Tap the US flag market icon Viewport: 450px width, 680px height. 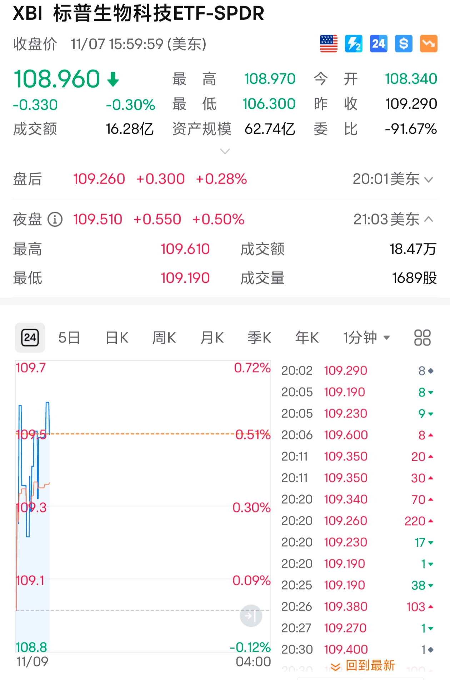pyautogui.click(x=329, y=44)
